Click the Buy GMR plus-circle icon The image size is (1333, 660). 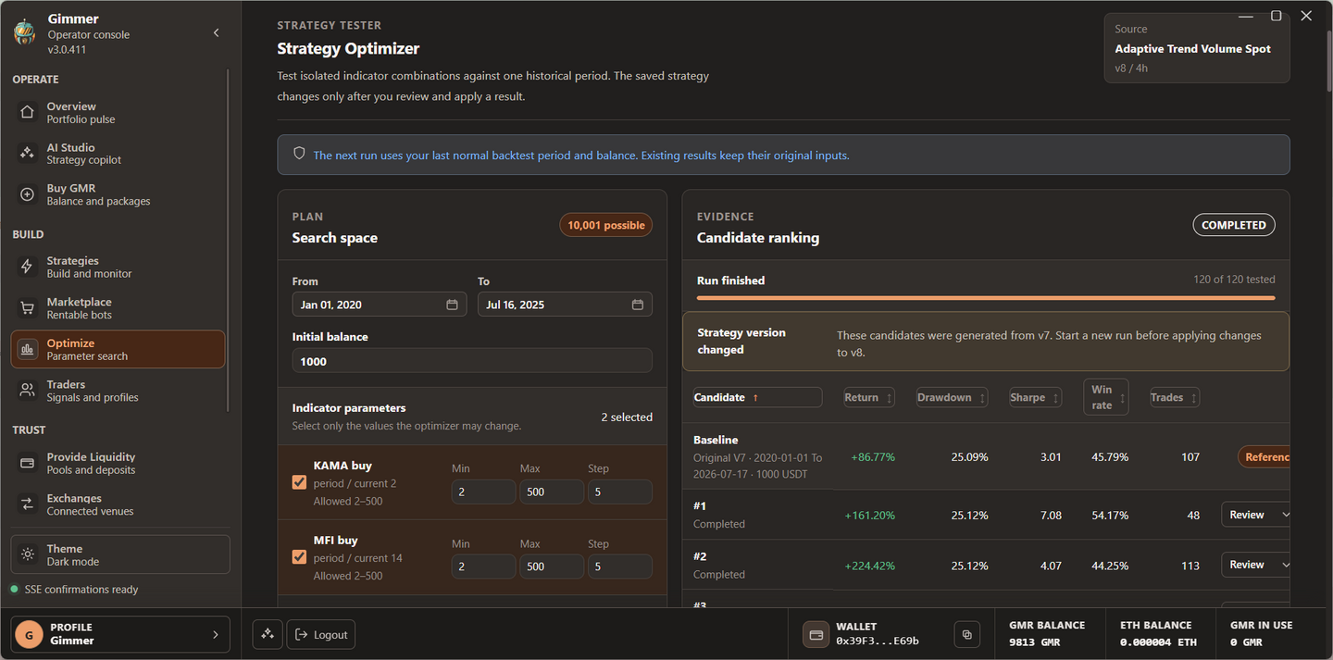coord(28,194)
